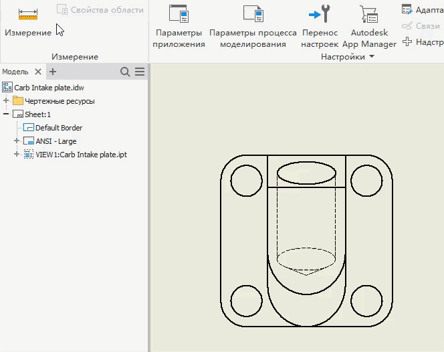This screenshot has height=352, width=444.
Task: Click the Свойства области button
Action: pyautogui.click(x=100, y=10)
